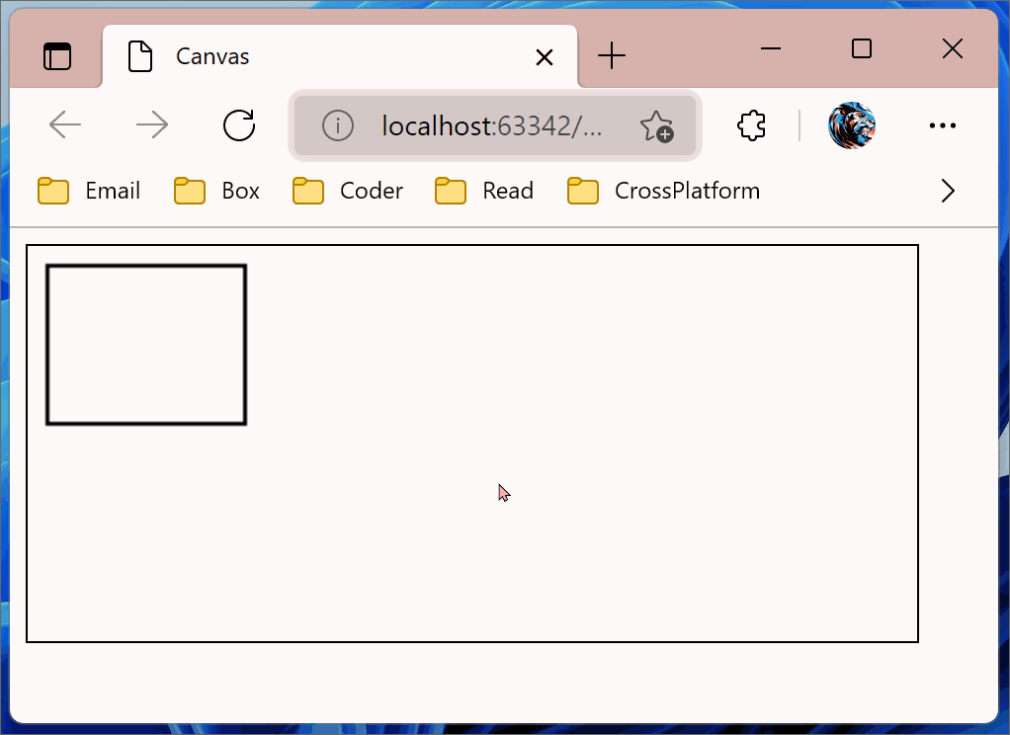Open the CrossPlatform favorites folder
This screenshot has width=1010, height=735.
[x=663, y=191]
